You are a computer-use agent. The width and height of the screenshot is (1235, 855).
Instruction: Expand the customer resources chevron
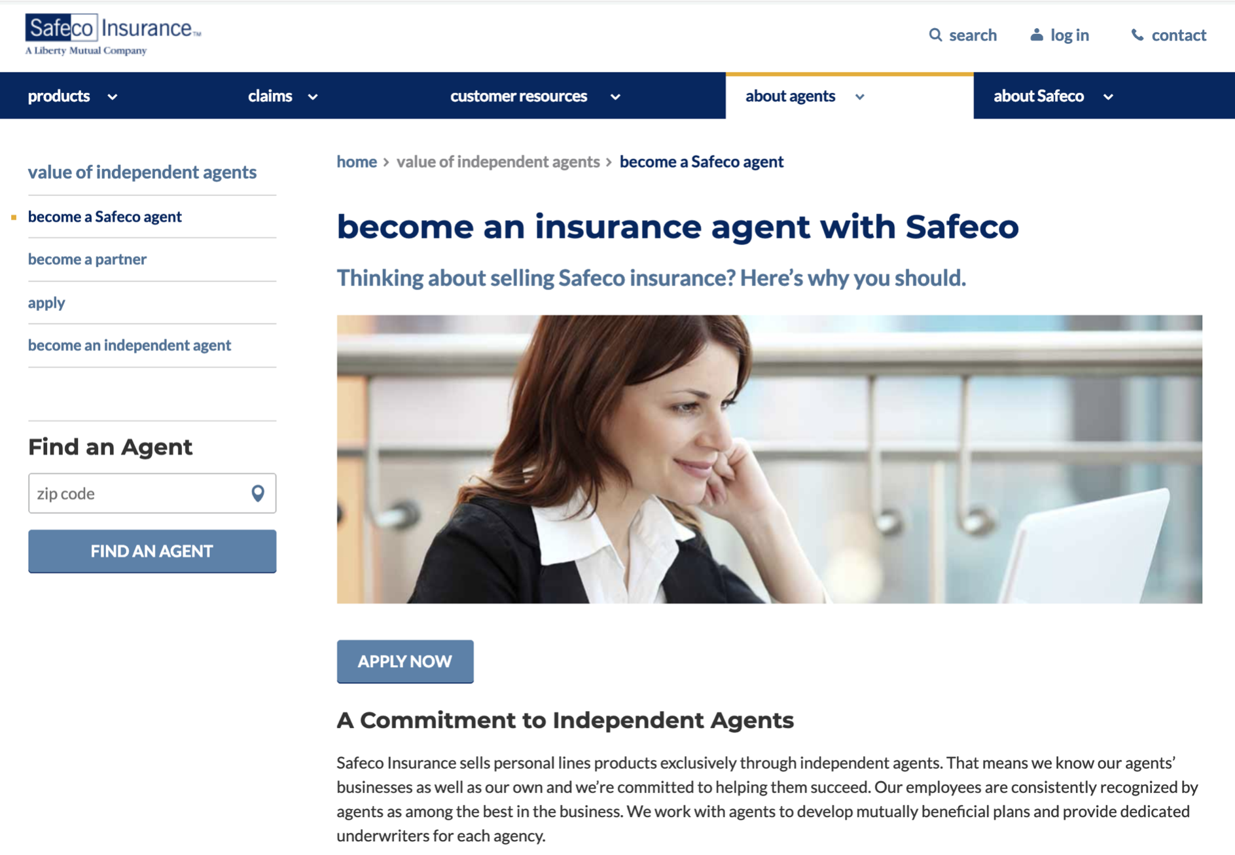point(615,97)
